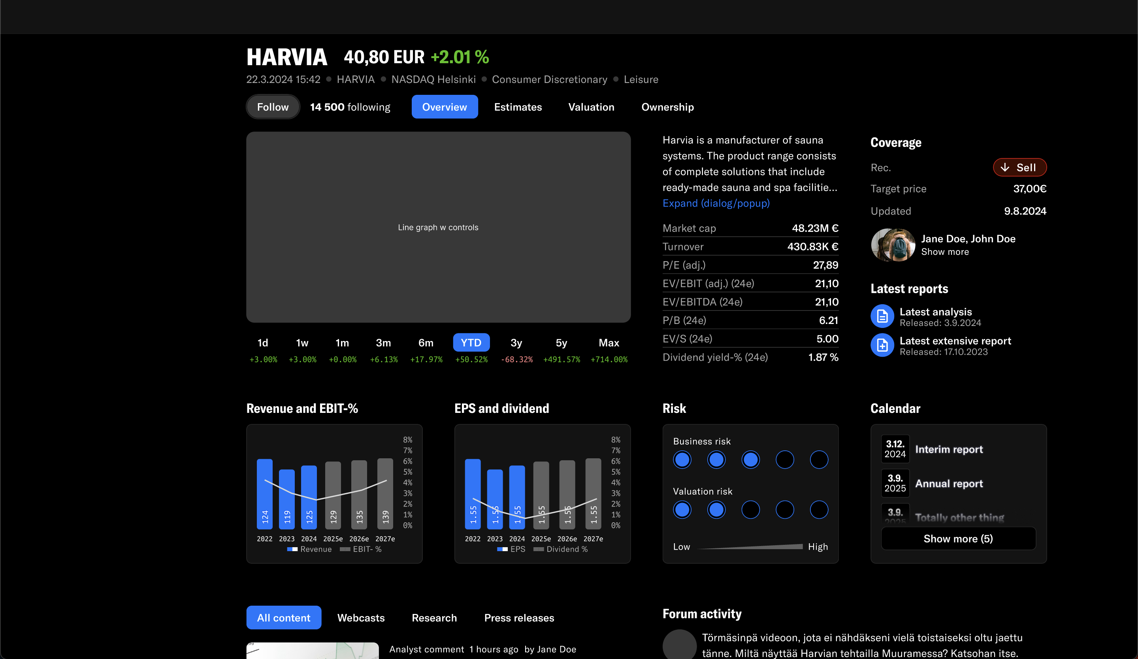Click author name Jane Doe in comment
The height and width of the screenshot is (659, 1138).
[556, 649]
